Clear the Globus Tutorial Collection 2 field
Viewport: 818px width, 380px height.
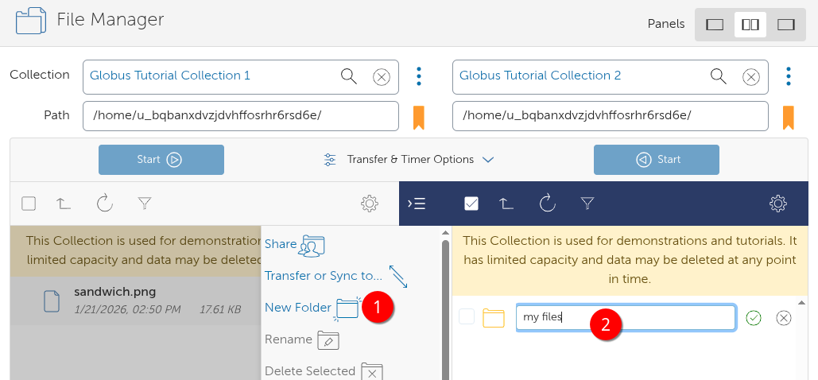(x=750, y=76)
